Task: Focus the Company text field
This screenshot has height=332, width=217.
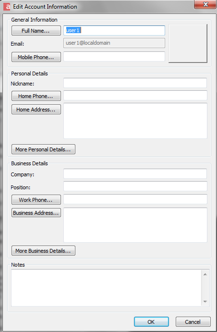Action: pos(135,173)
